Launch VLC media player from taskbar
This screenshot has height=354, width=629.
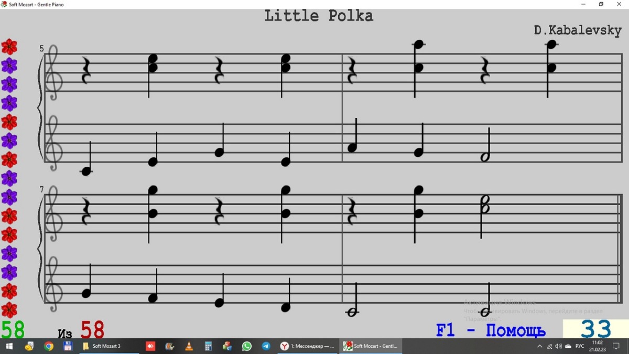[189, 346]
